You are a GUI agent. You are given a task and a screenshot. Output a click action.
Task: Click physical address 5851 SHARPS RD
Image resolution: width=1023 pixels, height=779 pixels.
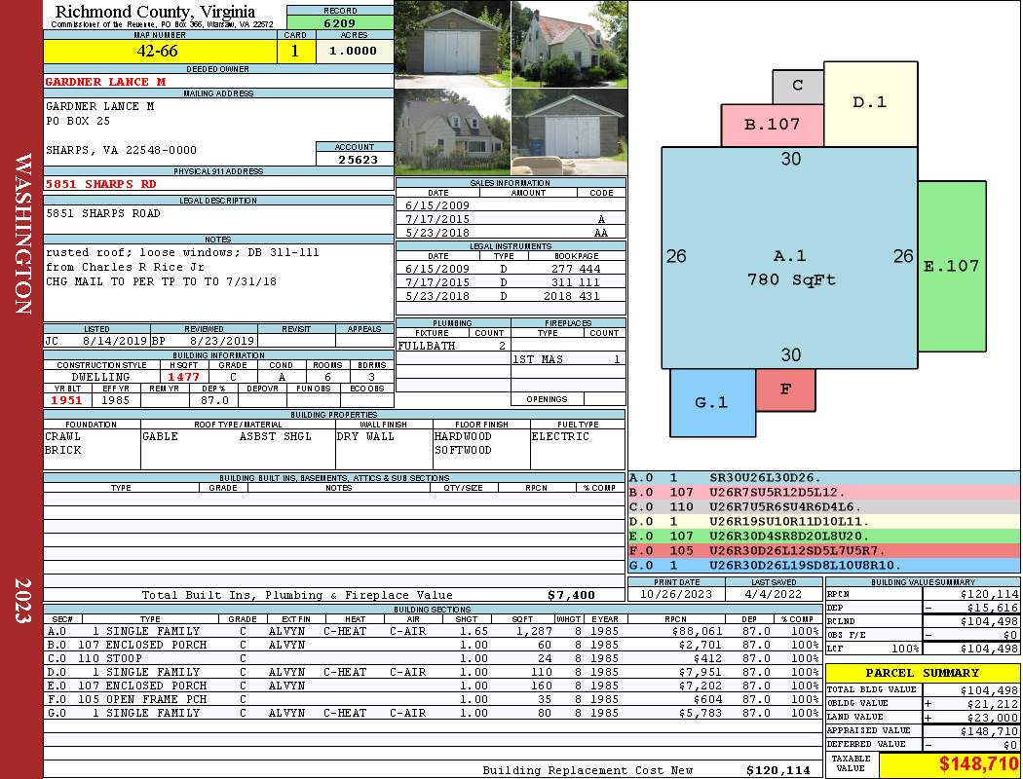pyautogui.click(x=101, y=184)
